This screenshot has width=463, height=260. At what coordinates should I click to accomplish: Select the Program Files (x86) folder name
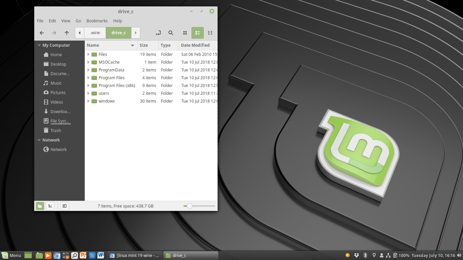[x=117, y=85]
